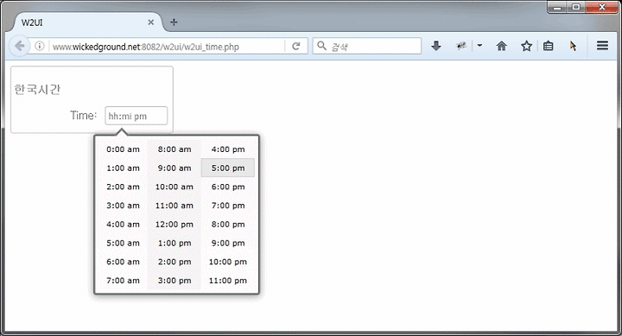Image resolution: width=622 pixels, height=336 pixels.
Task: Bookmark page with star icon
Action: [526, 46]
